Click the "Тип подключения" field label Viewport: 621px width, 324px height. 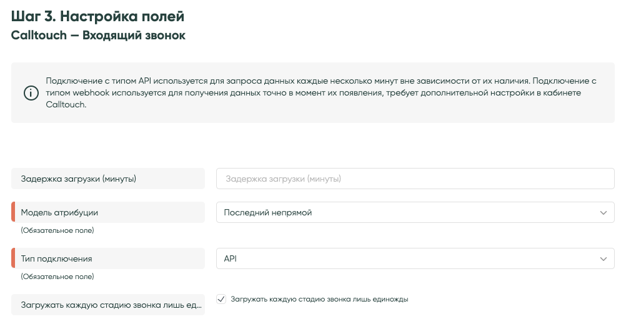(57, 258)
